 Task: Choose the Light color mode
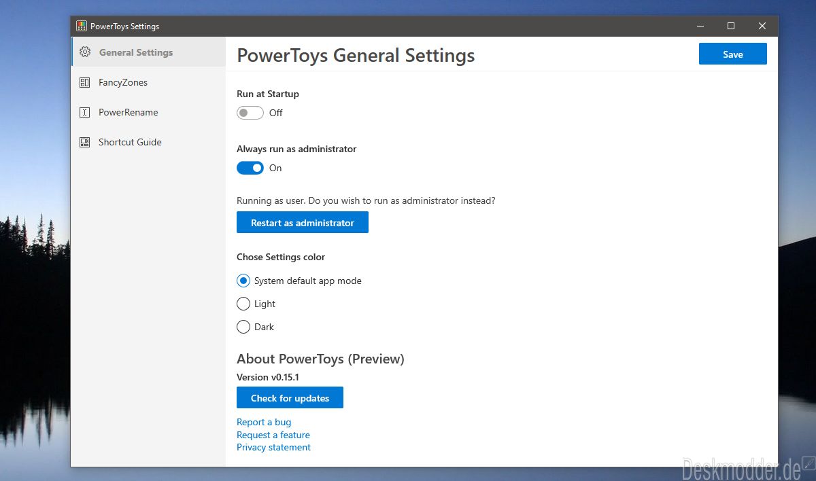coord(243,304)
